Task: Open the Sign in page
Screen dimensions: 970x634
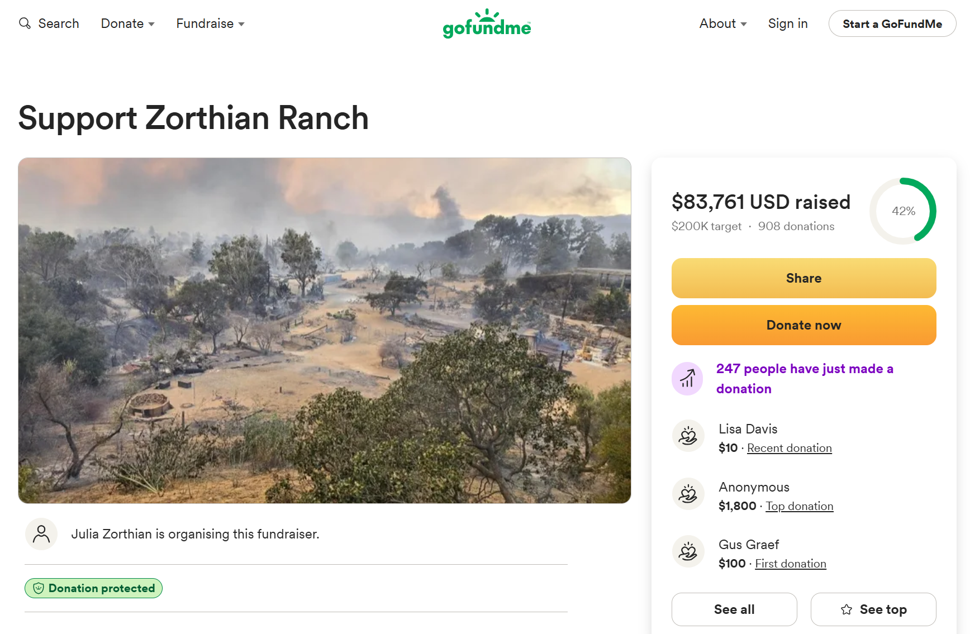Action: coord(788,23)
